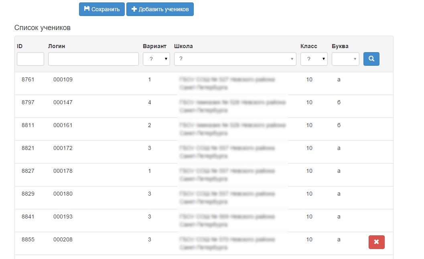The image size is (424, 259).
Task: Click class 10 in row 8761
Action: click(x=309, y=79)
